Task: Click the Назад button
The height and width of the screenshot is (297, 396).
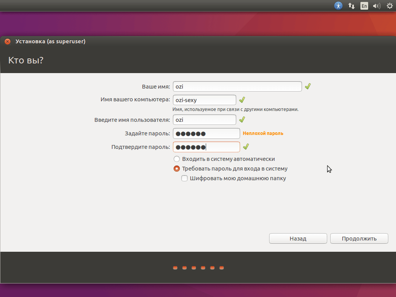Action: click(298, 239)
